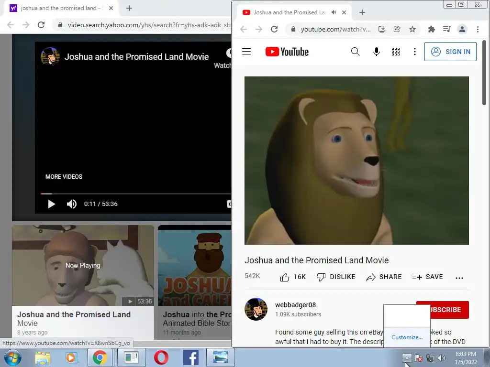490x367 pixels.
Task: Subscribe with the red SUBSCRIBE button
Action: pyautogui.click(x=449, y=310)
